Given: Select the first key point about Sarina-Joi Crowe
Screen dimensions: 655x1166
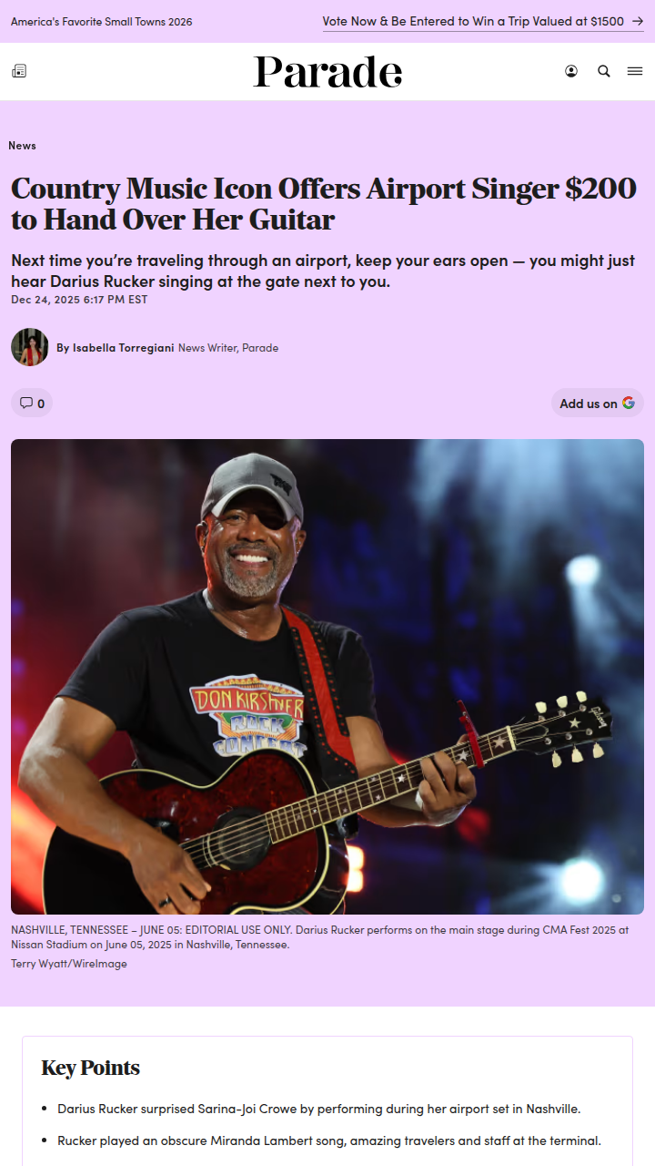Looking at the screenshot, I should tap(318, 1109).
